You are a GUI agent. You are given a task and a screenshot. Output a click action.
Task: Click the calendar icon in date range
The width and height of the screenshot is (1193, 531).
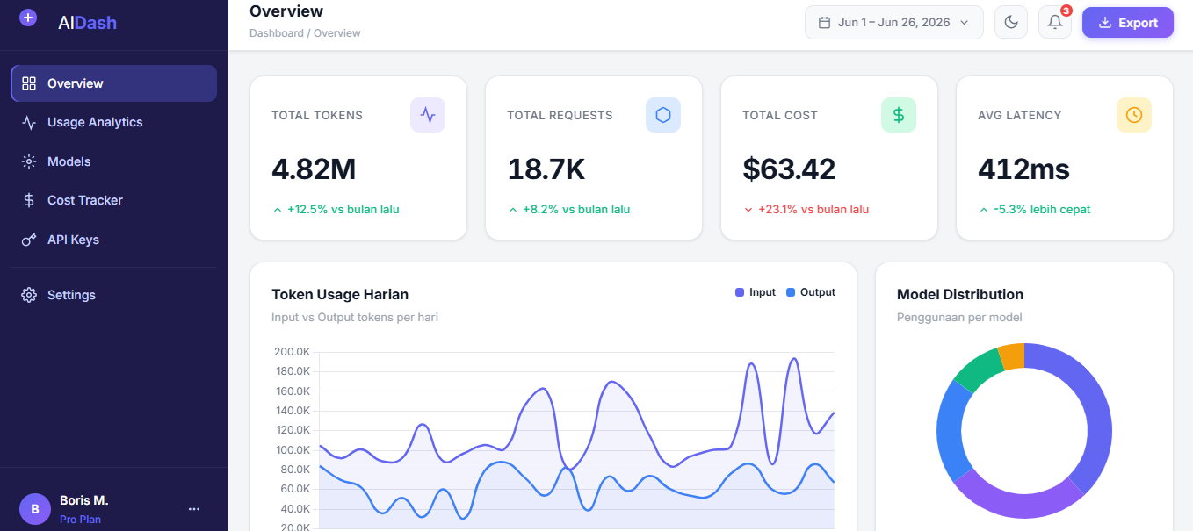tap(824, 23)
